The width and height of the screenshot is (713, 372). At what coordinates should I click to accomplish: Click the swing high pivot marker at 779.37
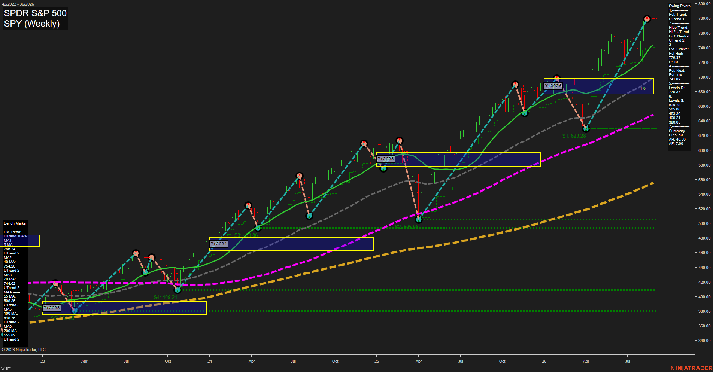(647, 19)
